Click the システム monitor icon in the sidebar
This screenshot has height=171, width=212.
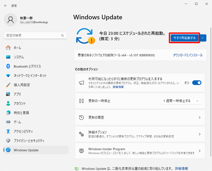[8, 57]
